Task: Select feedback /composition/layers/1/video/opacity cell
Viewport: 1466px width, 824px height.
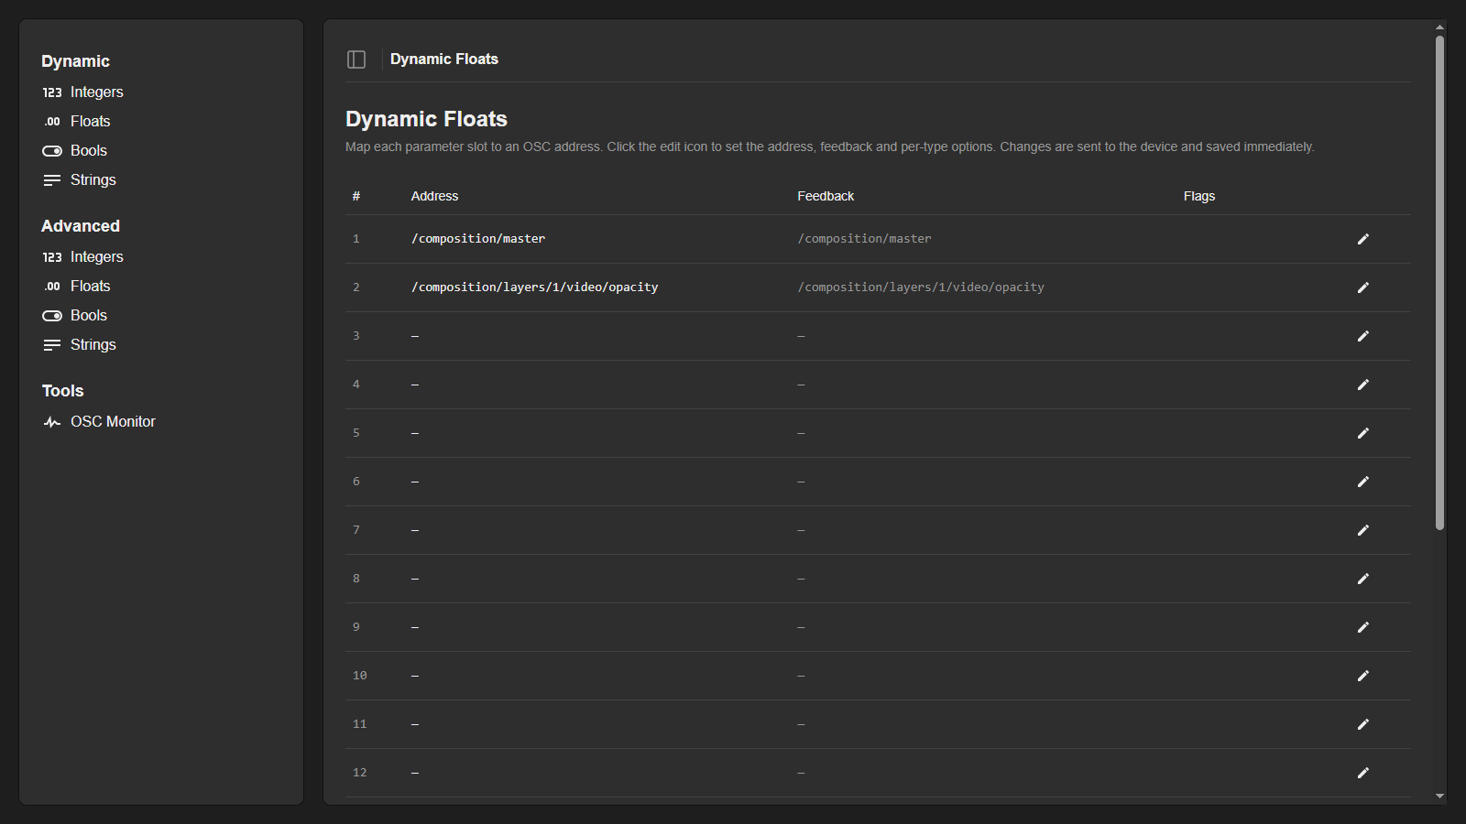Action: click(921, 287)
